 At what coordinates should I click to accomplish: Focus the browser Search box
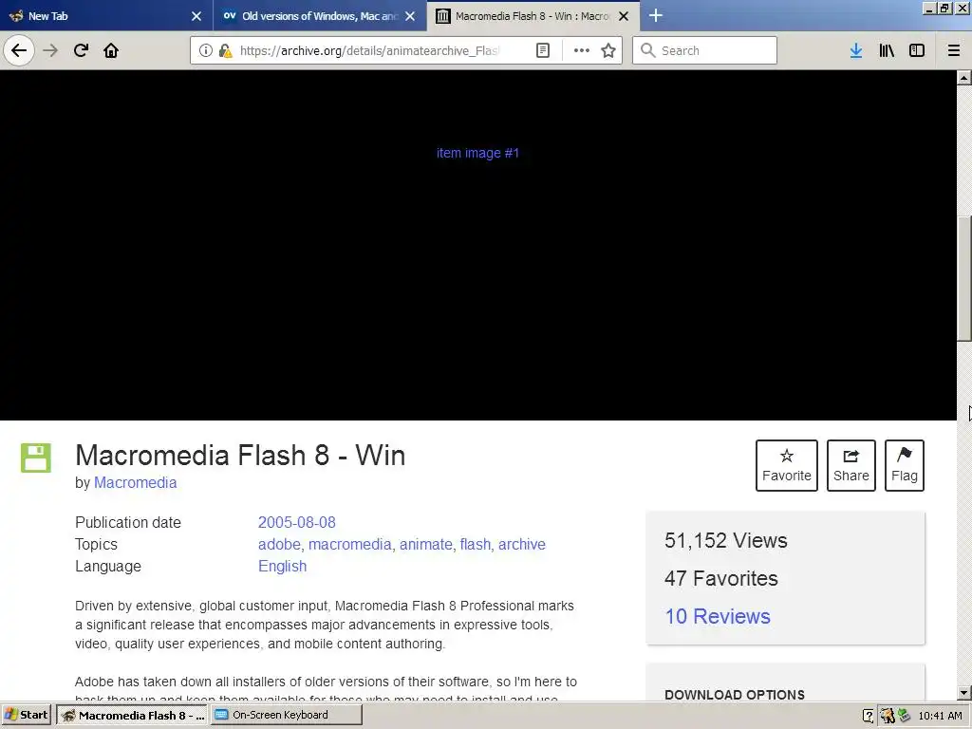click(x=705, y=50)
